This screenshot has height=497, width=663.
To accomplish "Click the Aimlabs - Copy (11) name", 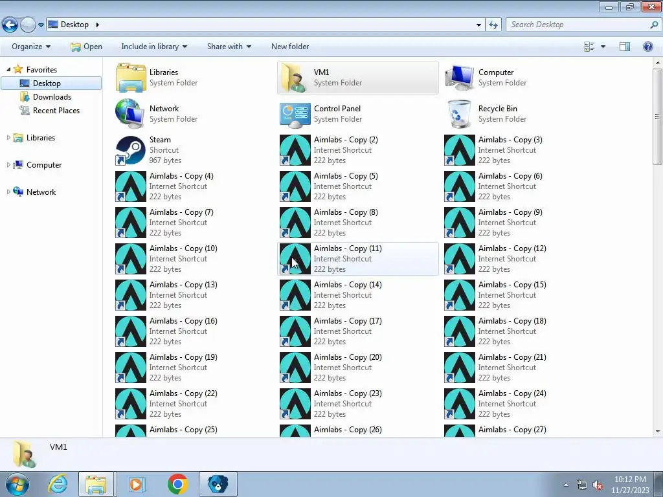I will coord(348,248).
